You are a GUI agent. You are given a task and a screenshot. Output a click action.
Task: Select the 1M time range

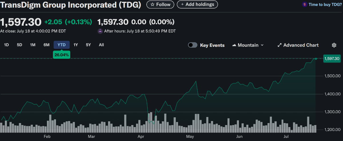[x=33, y=45]
